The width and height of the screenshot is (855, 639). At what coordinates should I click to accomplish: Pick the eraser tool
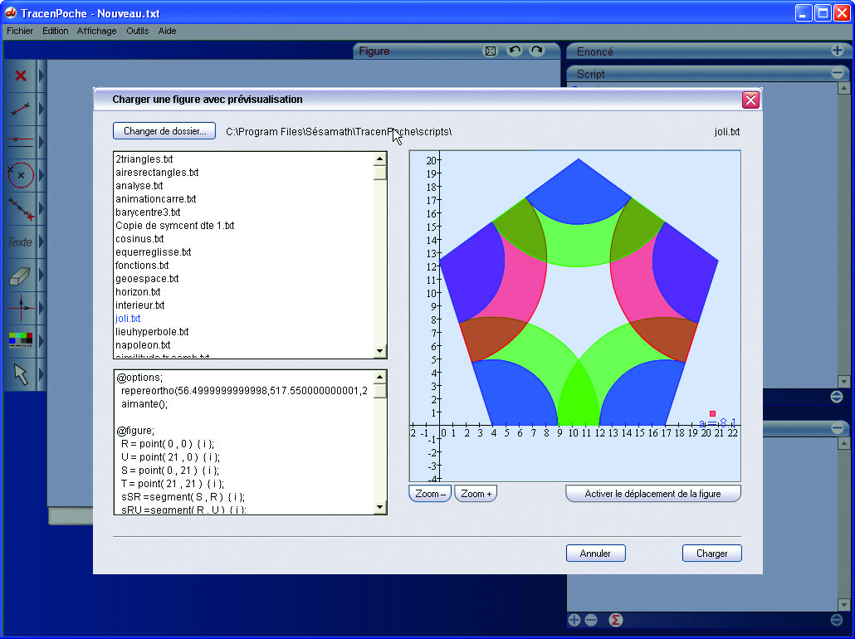tap(21, 276)
